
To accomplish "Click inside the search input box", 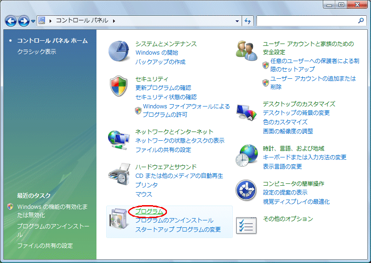I will coord(306,21).
